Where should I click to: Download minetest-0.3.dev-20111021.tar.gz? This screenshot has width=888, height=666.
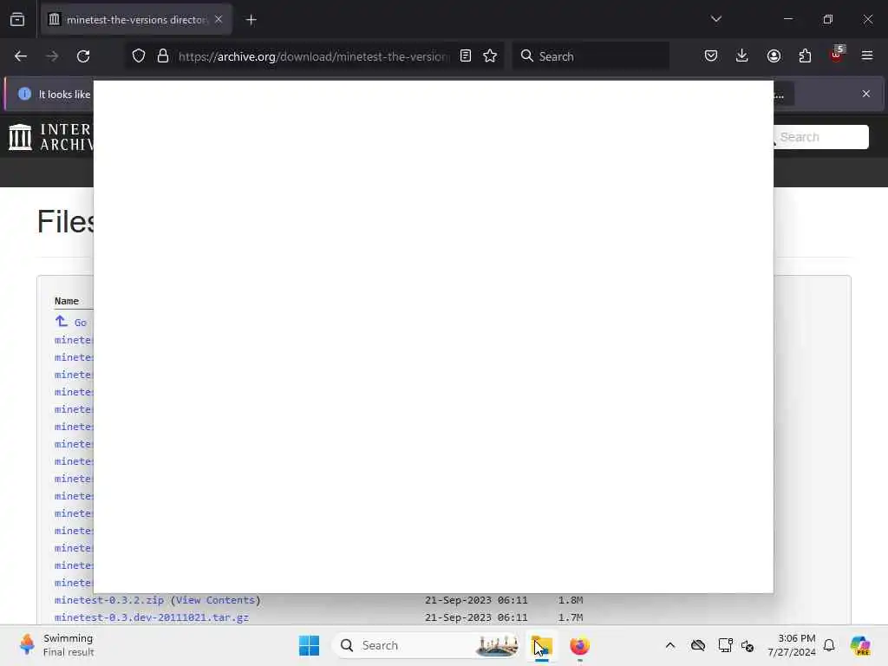[152, 617]
